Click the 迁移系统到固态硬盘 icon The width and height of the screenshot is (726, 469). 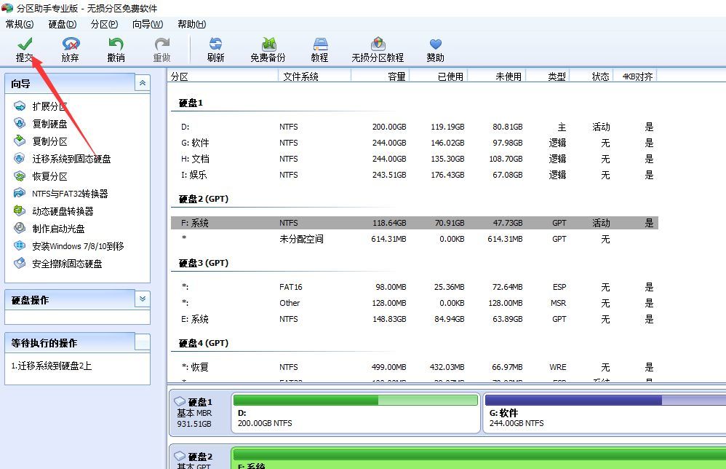pyautogui.click(x=20, y=159)
